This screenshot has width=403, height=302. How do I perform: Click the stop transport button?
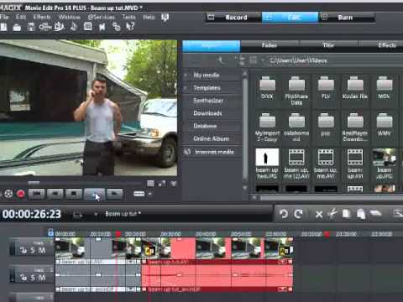point(74,194)
